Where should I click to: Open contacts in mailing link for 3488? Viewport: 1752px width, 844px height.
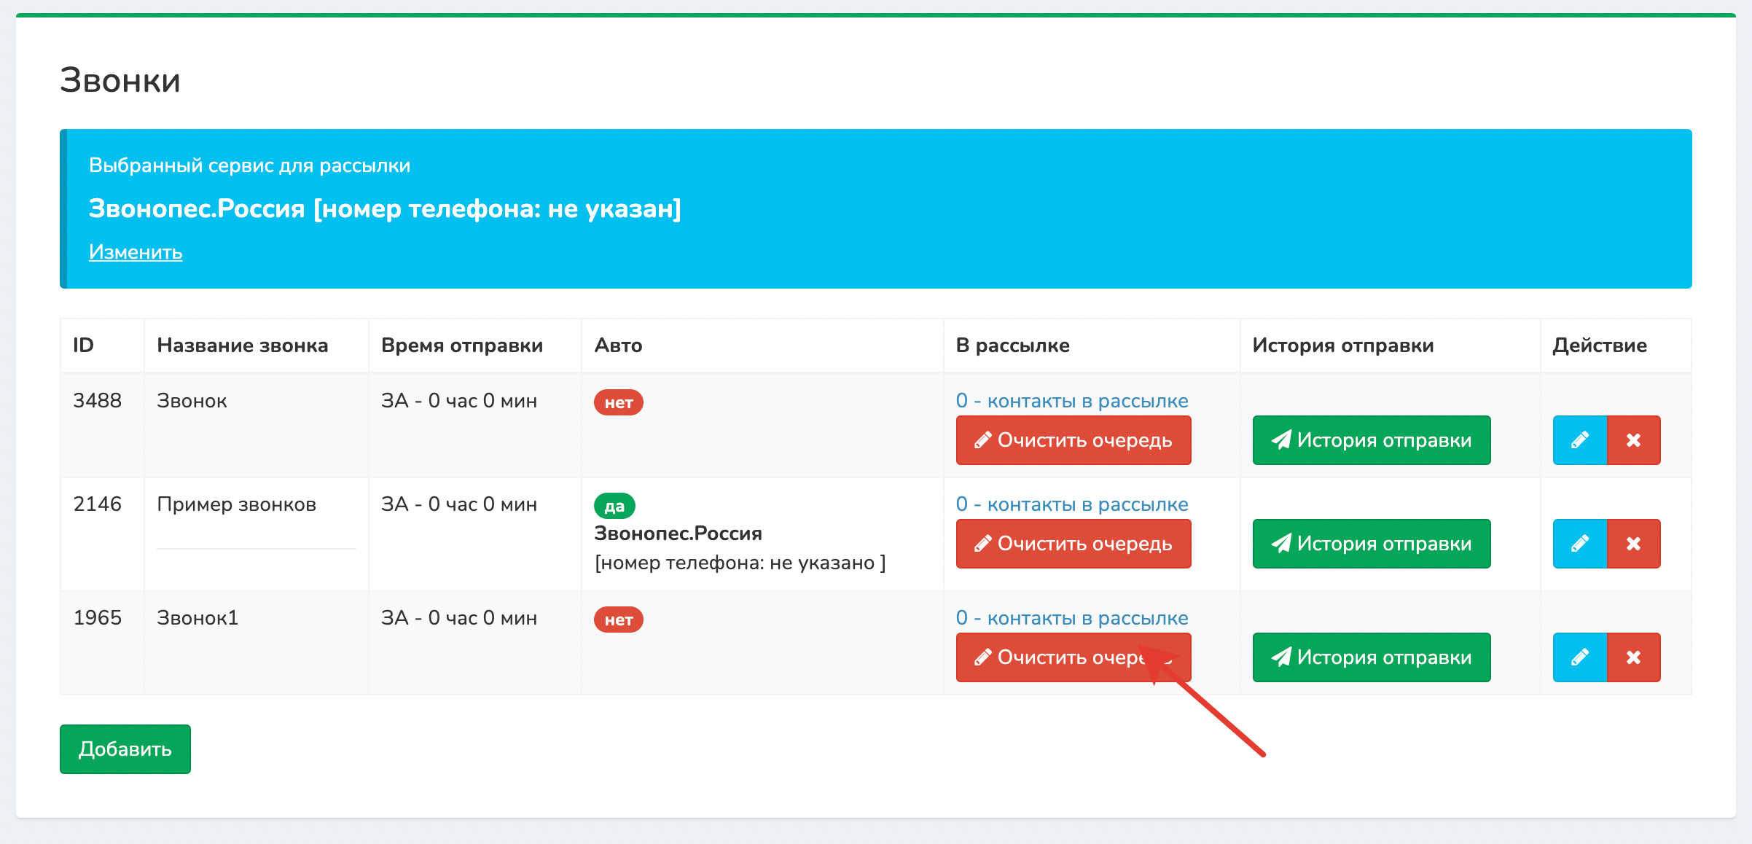pos(1071,401)
